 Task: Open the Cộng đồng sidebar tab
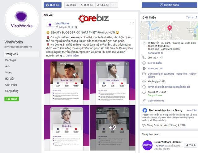[12, 91]
